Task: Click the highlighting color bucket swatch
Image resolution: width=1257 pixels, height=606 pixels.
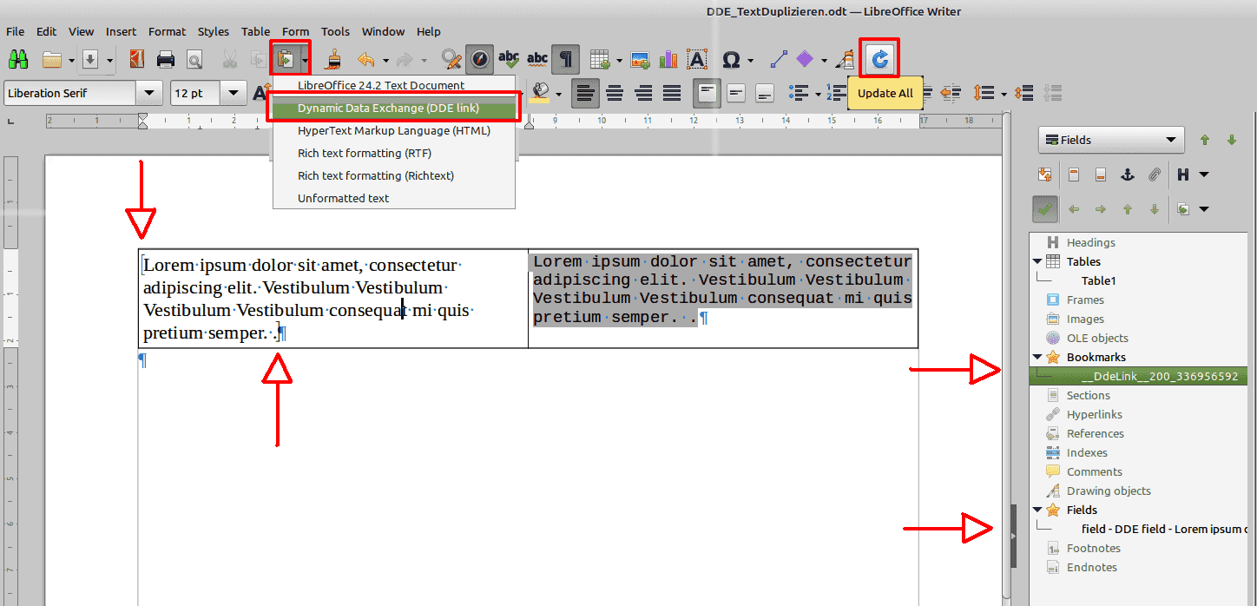Action: point(542,91)
